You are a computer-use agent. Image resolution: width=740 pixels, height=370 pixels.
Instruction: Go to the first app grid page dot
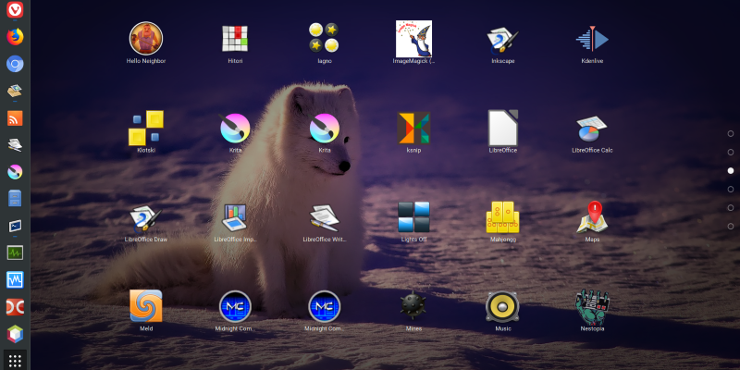click(x=731, y=134)
